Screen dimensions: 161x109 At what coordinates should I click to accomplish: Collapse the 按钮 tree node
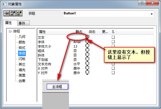coord(10,31)
